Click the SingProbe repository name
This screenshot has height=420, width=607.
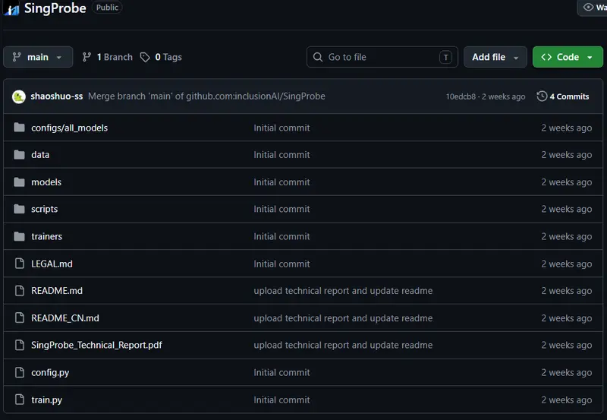[55, 8]
